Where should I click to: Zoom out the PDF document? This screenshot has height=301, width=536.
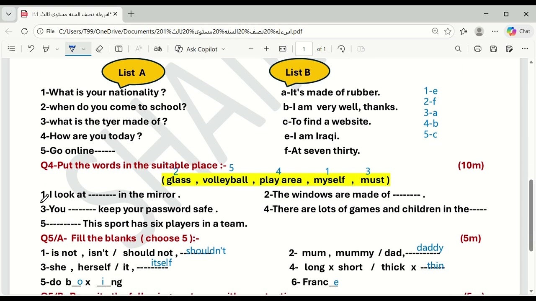coord(251,49)
